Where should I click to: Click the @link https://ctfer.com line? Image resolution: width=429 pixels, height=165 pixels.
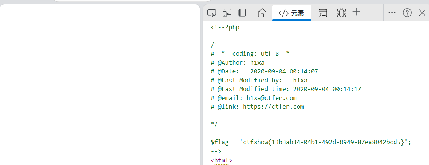[257, 107]
